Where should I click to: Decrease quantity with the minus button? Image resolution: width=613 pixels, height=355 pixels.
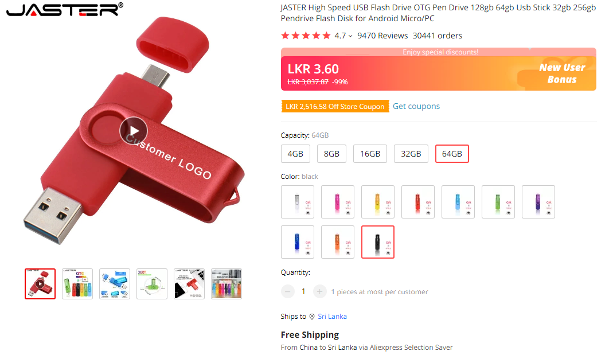(288, 292)
